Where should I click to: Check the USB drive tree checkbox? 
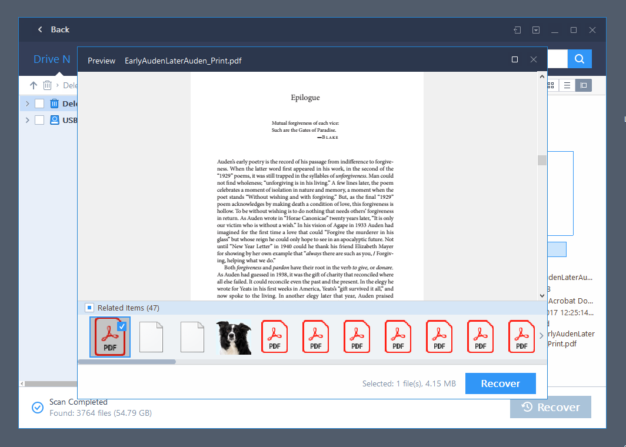tap(39, 120)
